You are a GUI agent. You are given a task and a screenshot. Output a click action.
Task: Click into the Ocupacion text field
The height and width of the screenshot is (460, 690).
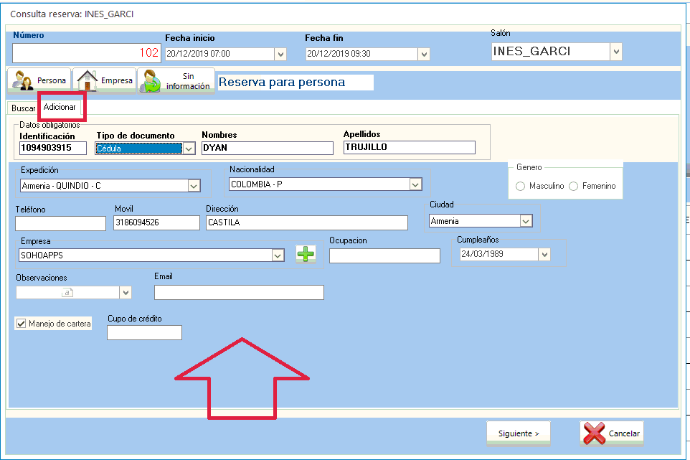click(x=384, y=255)
